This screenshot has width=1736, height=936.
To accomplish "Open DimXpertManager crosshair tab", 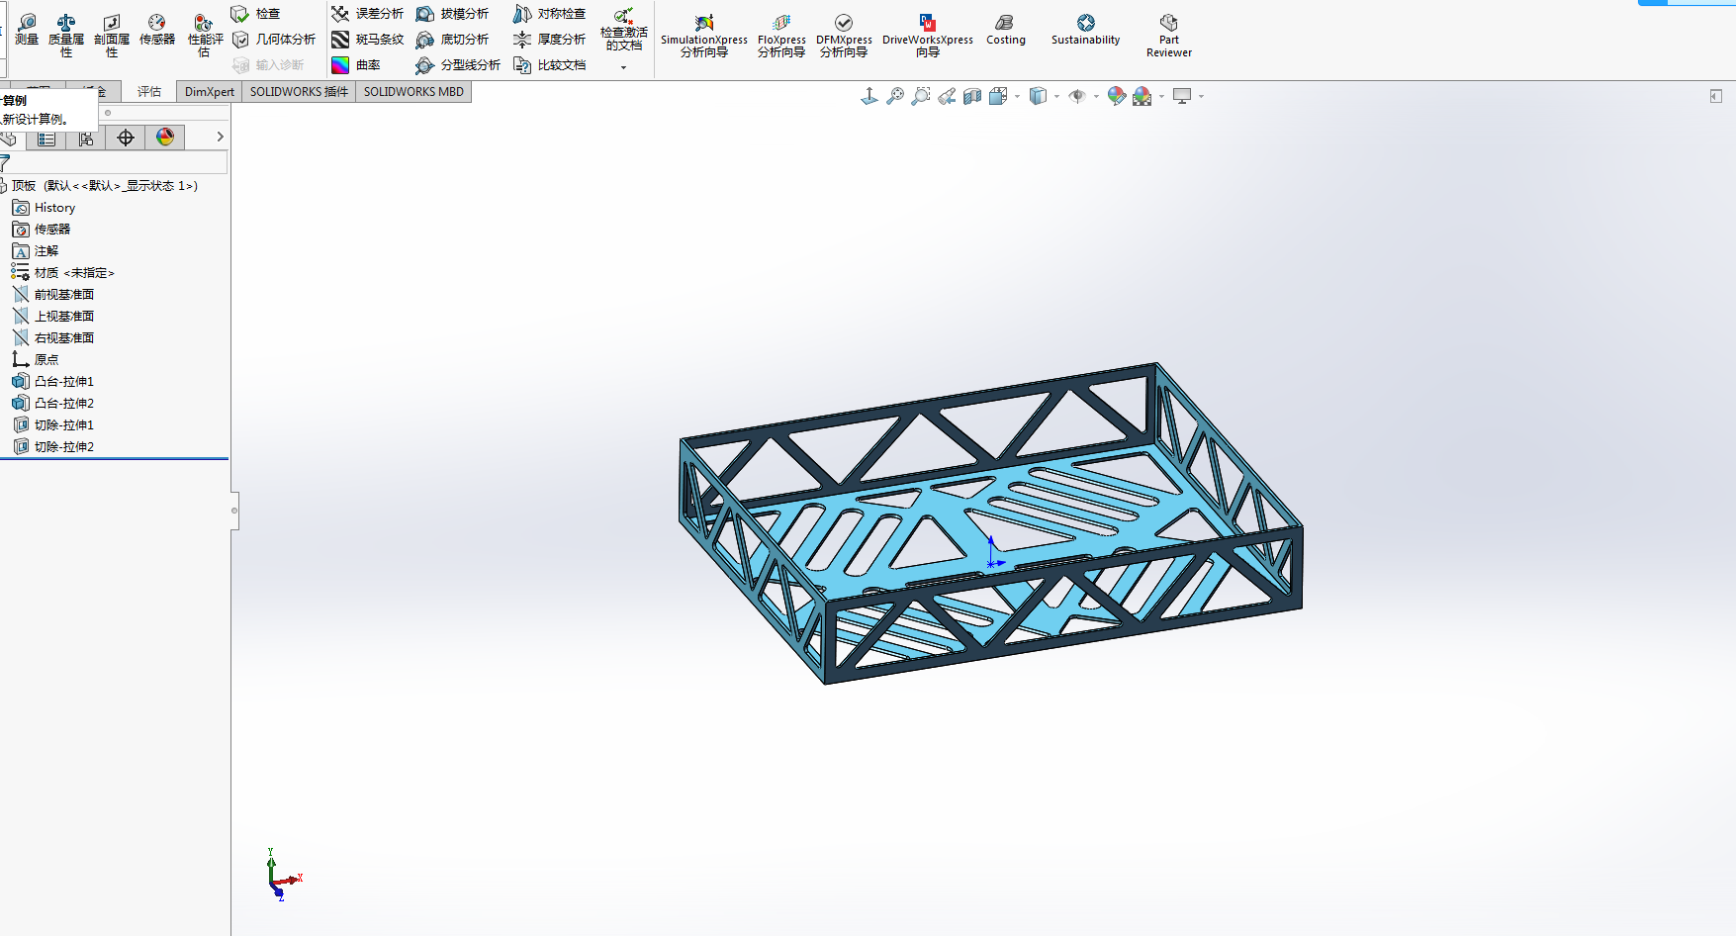I will click(x=126, y=138).
